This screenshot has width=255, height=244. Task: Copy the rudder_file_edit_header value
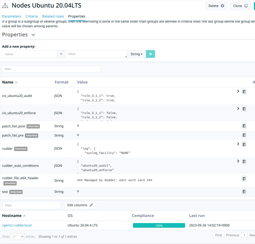(x=244, y=179)
